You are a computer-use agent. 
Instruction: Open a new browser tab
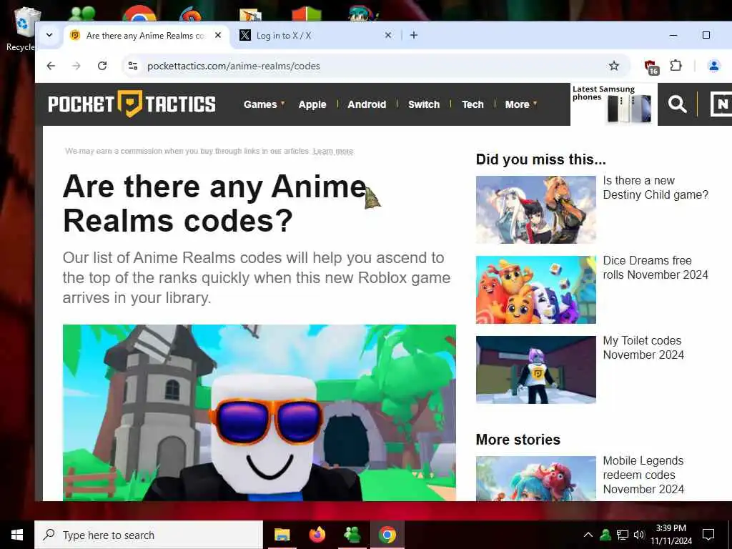[414, 35]
